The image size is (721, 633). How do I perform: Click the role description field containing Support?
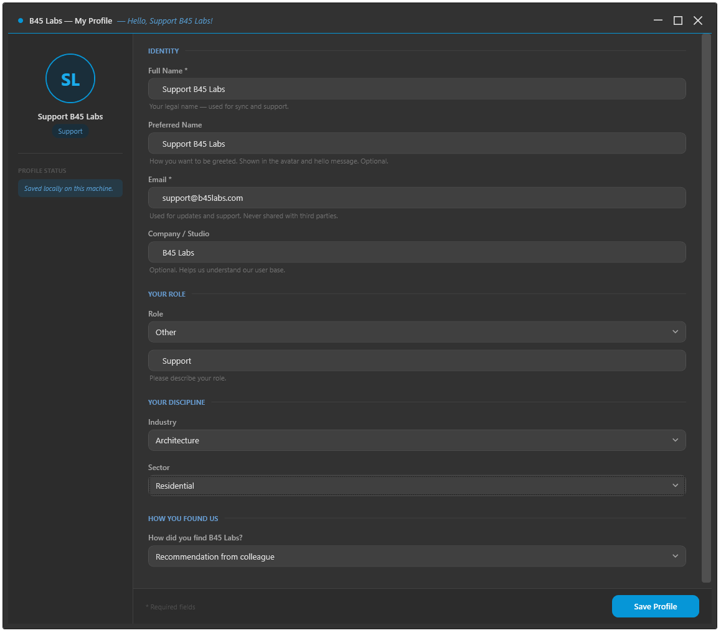pyautogui.click(x=417, y=361)
